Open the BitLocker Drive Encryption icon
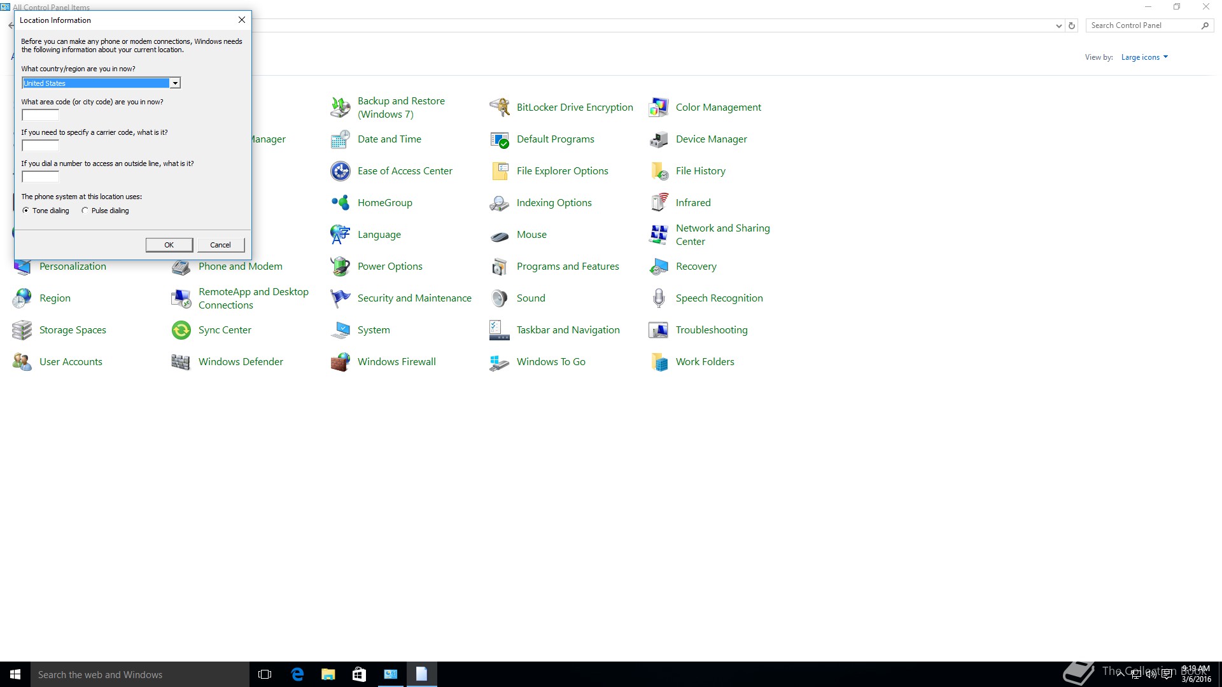The height and width of the screenshot is (687, 1222). (x=500, y=108)
